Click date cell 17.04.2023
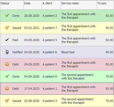Screen dimensions: 114x107 coord(32,89)
